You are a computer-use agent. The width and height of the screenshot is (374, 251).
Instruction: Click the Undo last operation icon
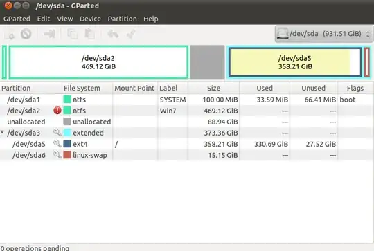[x=113, y=34]
